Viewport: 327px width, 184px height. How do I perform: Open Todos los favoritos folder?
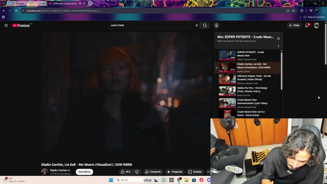(314, 17)
